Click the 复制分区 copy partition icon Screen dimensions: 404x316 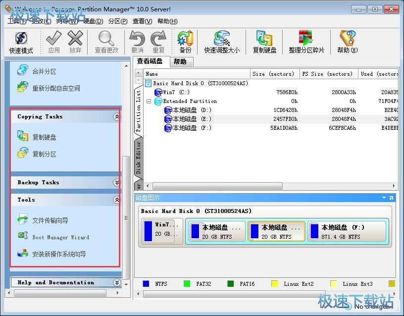23,153
